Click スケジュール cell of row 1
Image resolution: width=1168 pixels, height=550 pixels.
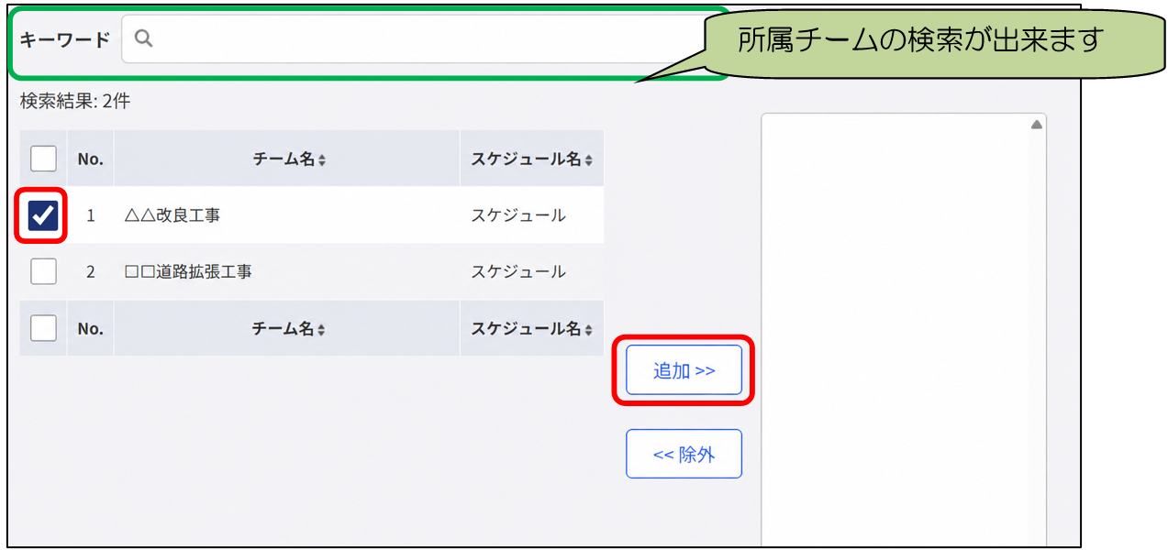518,216
